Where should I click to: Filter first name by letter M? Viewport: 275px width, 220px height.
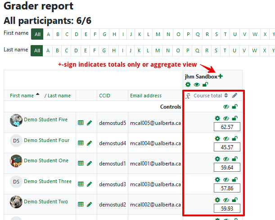[x=158, y=34]
